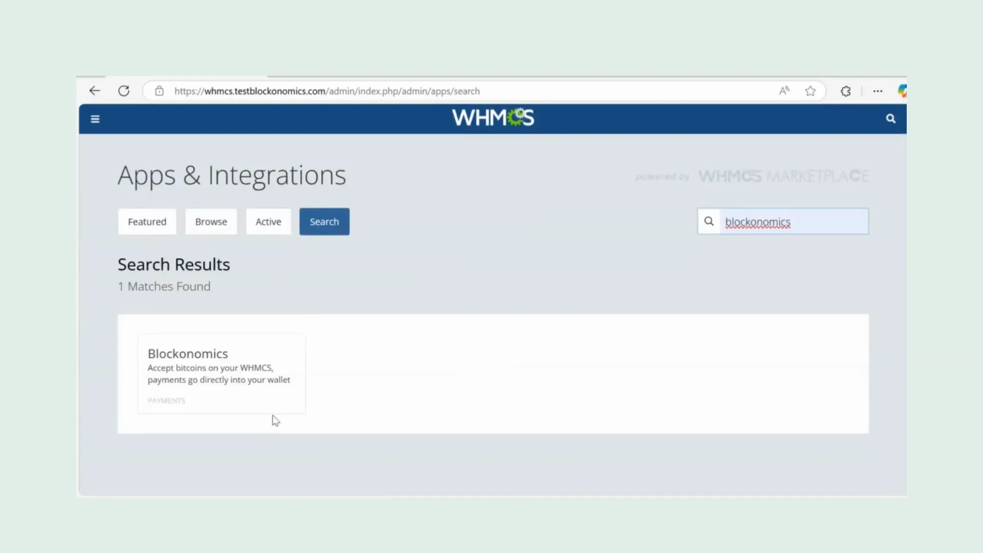Open browser settings ellipsis menu
Screen dimensions: 983x553
(878, 91)
